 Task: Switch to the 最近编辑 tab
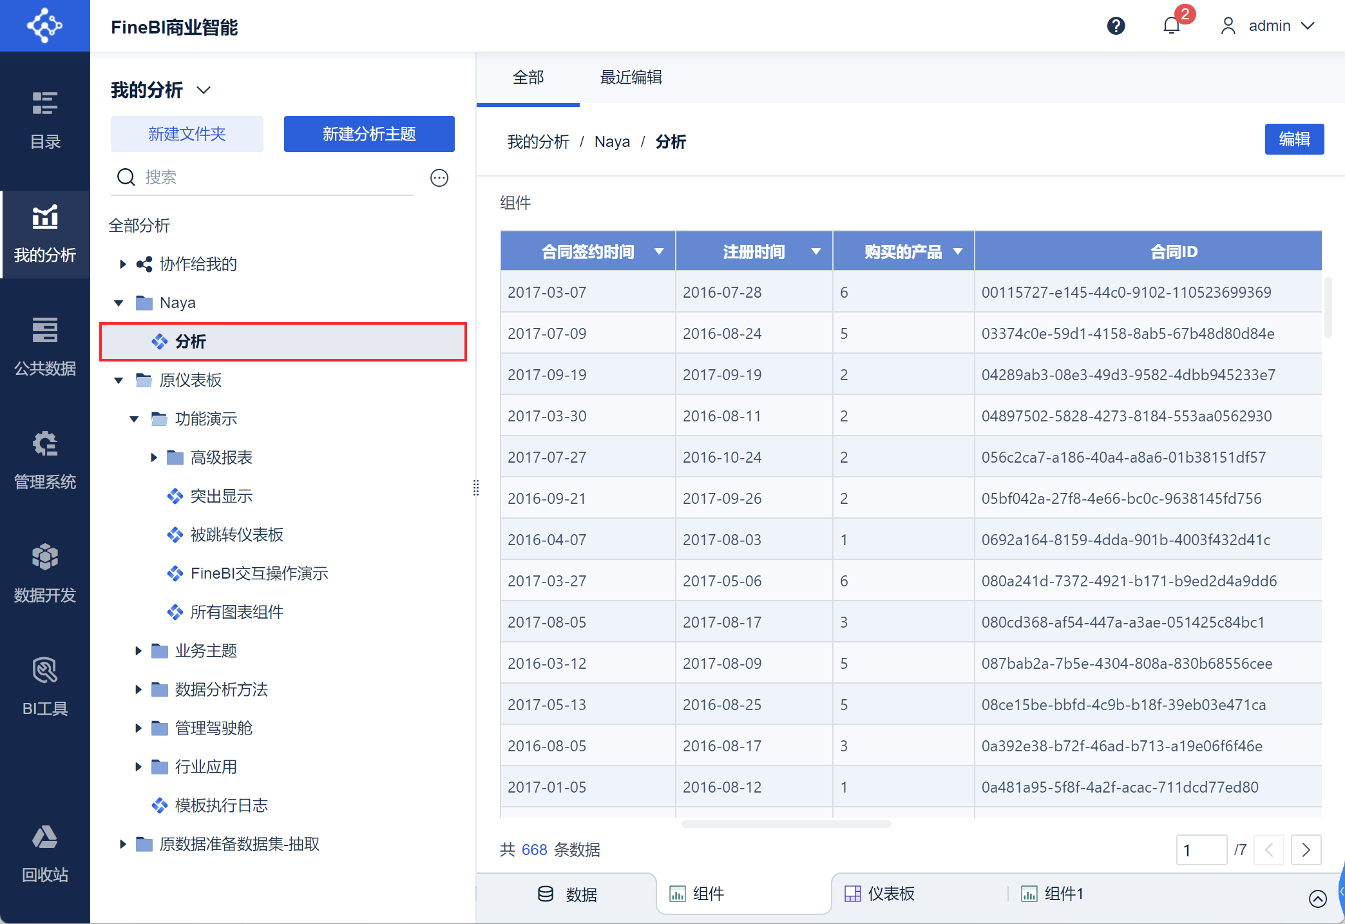pyautogui.click(x=631, y=78)
